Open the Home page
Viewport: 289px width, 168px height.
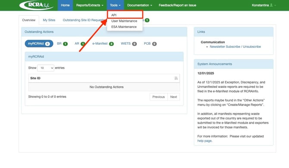click(65, 5)
